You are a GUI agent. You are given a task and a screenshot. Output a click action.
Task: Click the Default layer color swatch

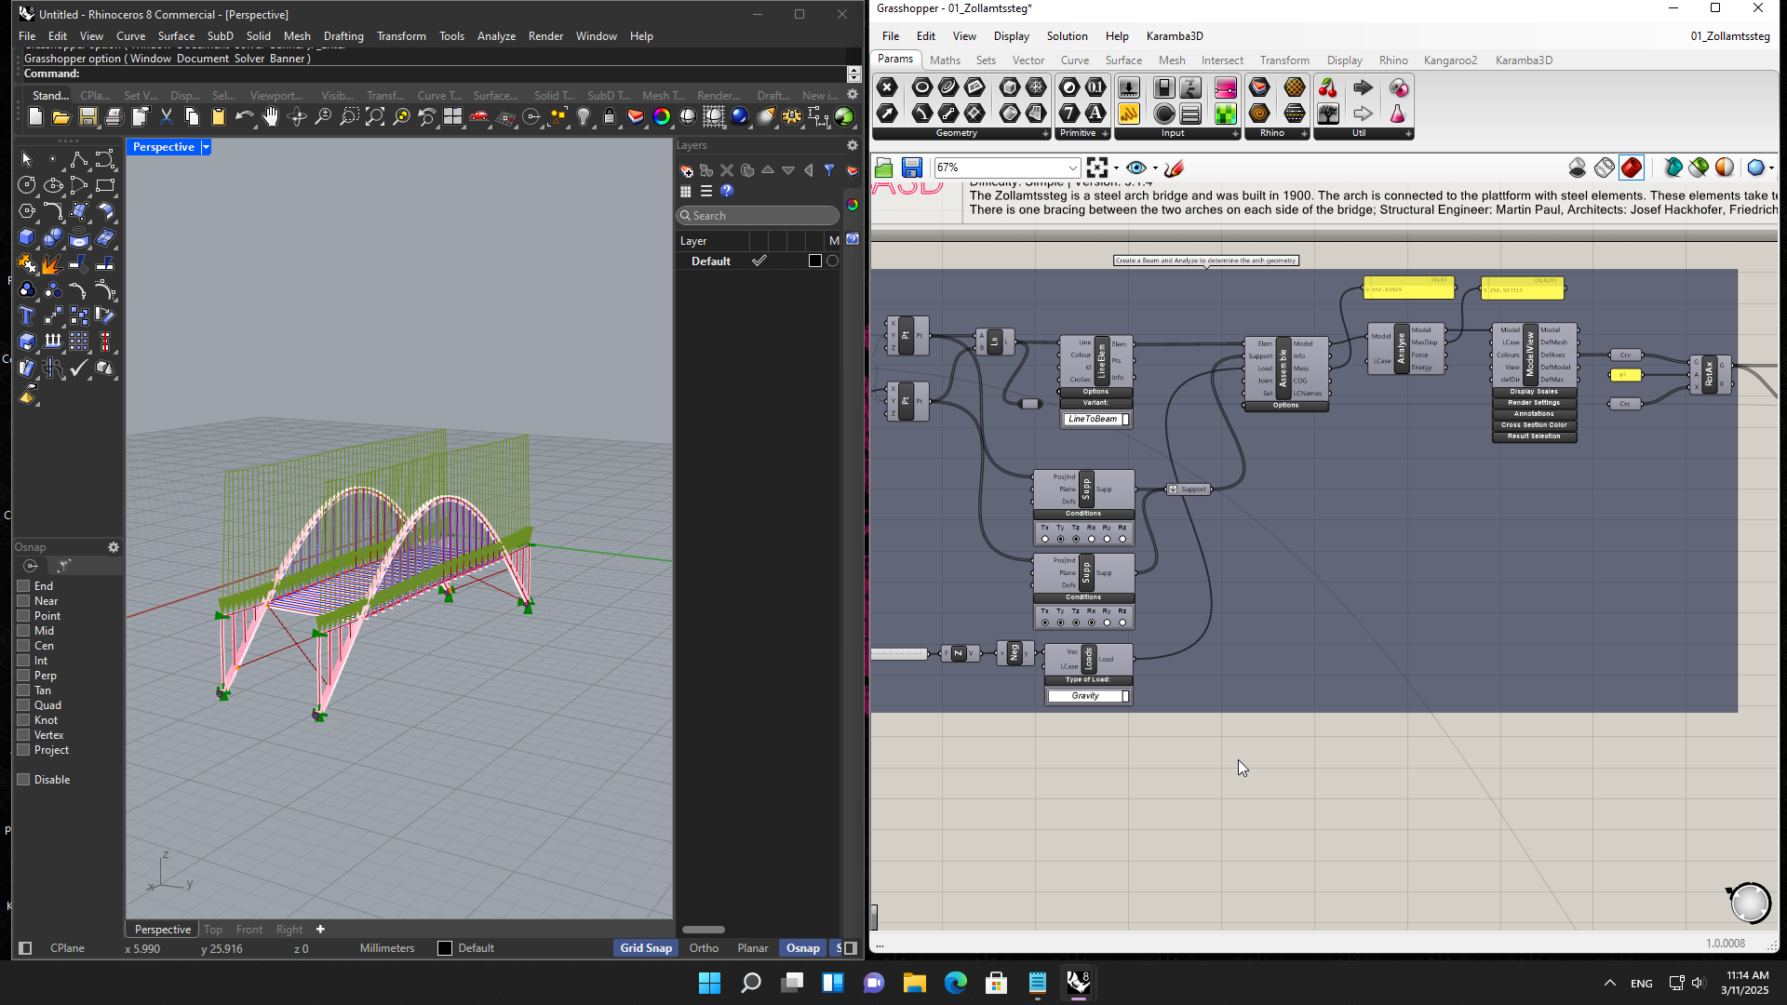pos(815,261)
